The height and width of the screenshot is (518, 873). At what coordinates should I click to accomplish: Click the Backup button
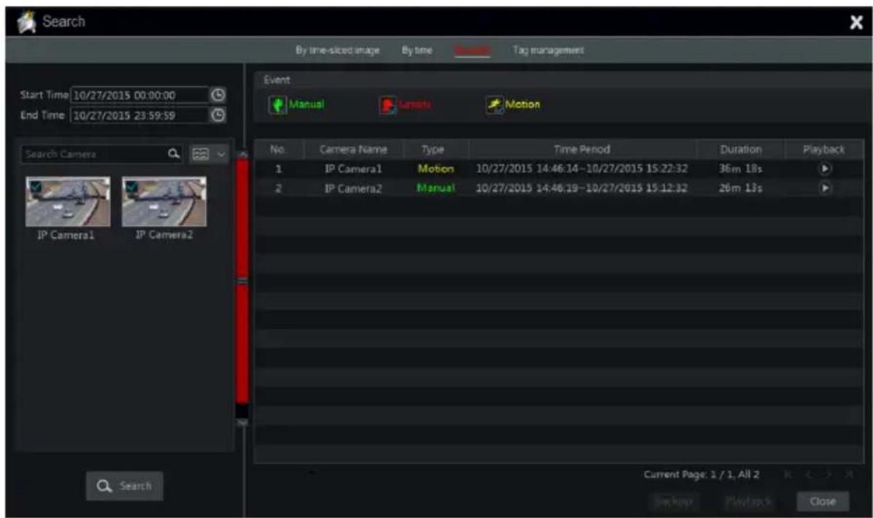click(674, 501)
